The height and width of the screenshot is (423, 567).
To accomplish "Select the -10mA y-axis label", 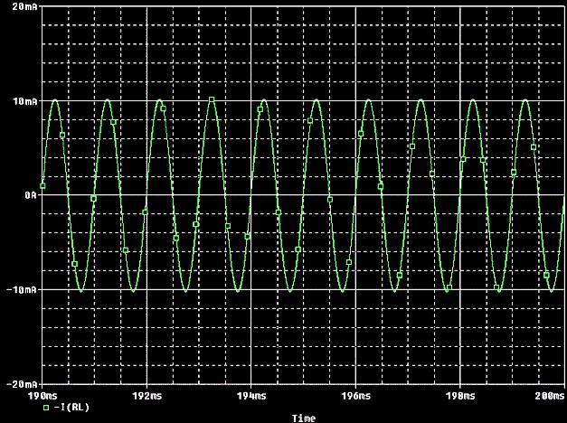I will click(x=21, y=289).
